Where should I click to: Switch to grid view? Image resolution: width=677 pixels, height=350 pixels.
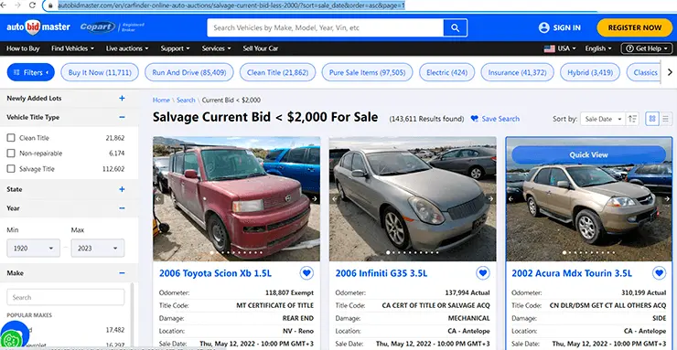652,119
